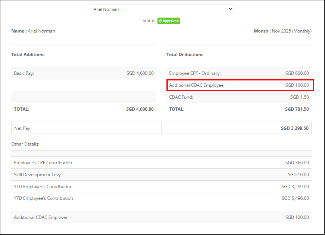The width and height of the screenshot is (325, 235).
Task: Click the Total Deductions heading
Action: click(185, 54)
